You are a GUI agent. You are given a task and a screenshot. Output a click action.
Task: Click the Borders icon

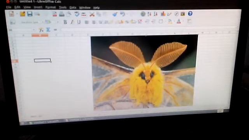tap(161, 21)
